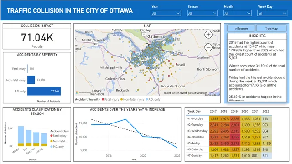The height and width of the screenshot is (164, 292).
Task: Select the 05-Friday row label
Action: [193, 143]
